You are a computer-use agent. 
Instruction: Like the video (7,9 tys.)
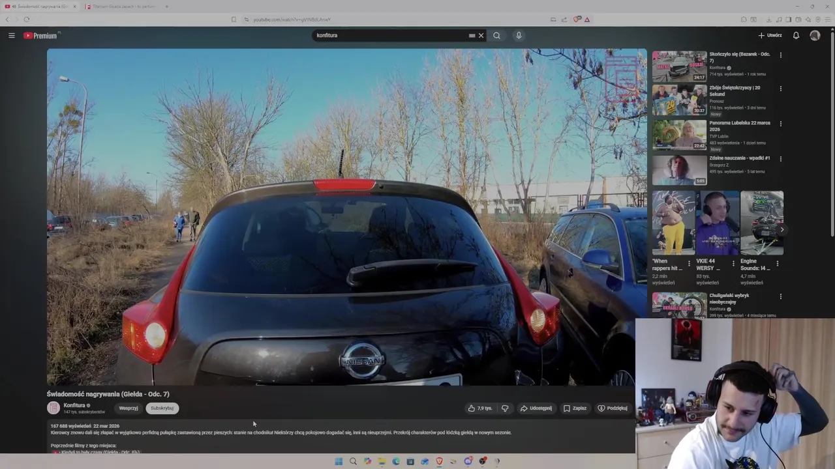480,408
